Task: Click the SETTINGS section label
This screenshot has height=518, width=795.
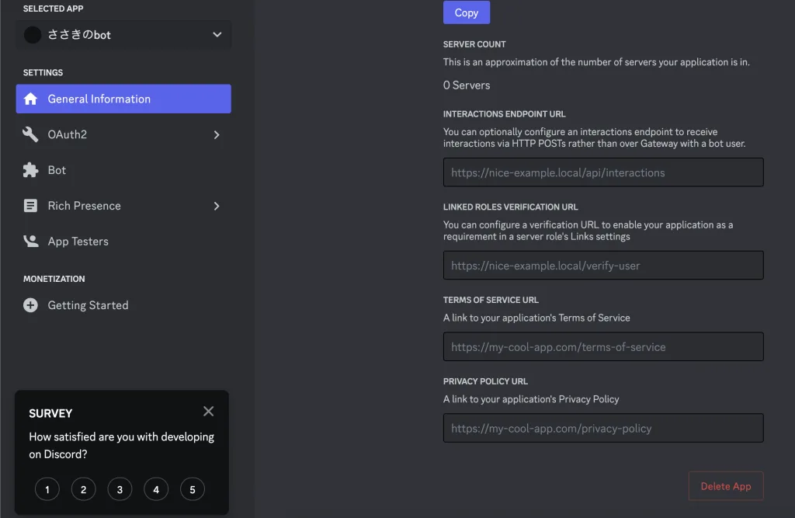Action: click(43, 72)
